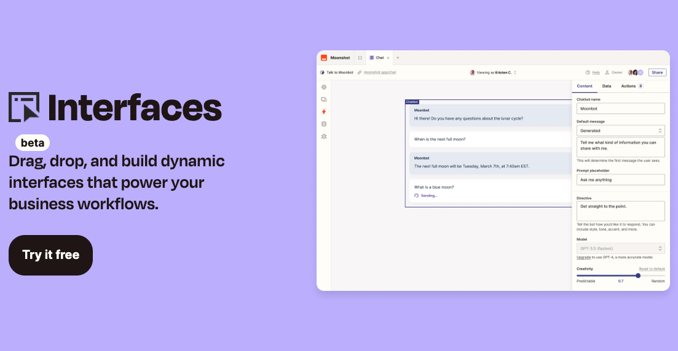Click the Sending… spinner icon
The height and width of the screenshot is (351, 678).
click(x=416, y=196)
